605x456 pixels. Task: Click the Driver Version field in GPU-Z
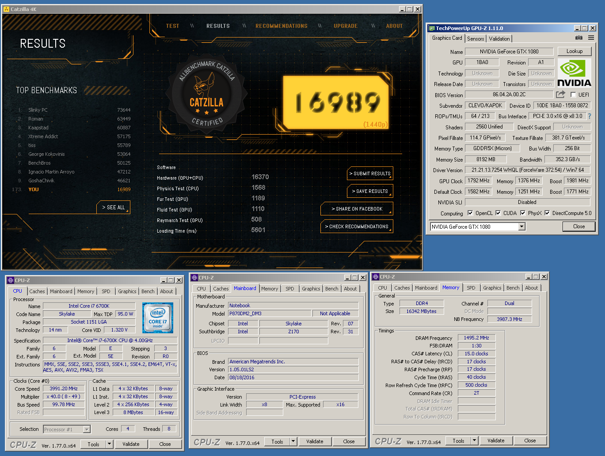pyautogui.click(x=528, y=170)
